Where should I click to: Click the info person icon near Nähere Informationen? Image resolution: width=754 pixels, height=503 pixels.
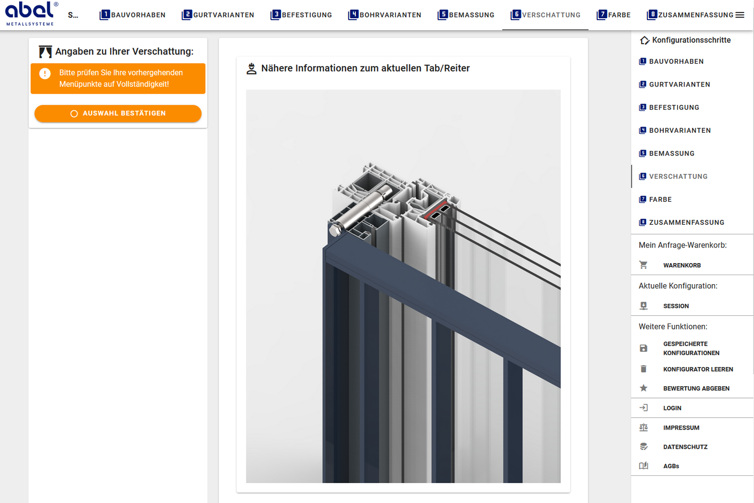click(x=251, y=68)
